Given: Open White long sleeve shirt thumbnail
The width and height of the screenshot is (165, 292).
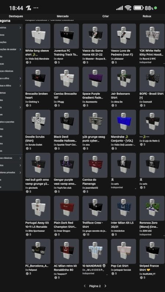Looking at the screenshot, I should 38,36.
